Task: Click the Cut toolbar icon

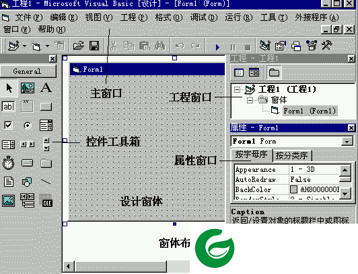Action: click(113, 46)
